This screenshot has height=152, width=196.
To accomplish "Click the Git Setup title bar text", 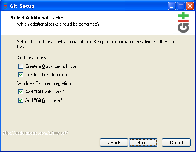I will (x=22, y=6).
